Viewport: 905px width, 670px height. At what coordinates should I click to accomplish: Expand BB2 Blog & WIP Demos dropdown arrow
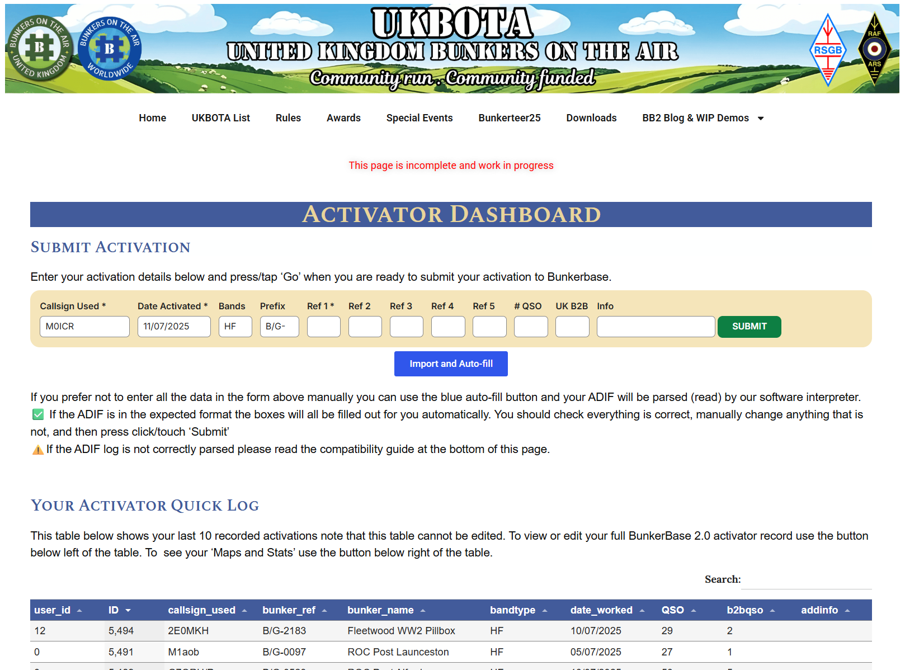[761, 119]
